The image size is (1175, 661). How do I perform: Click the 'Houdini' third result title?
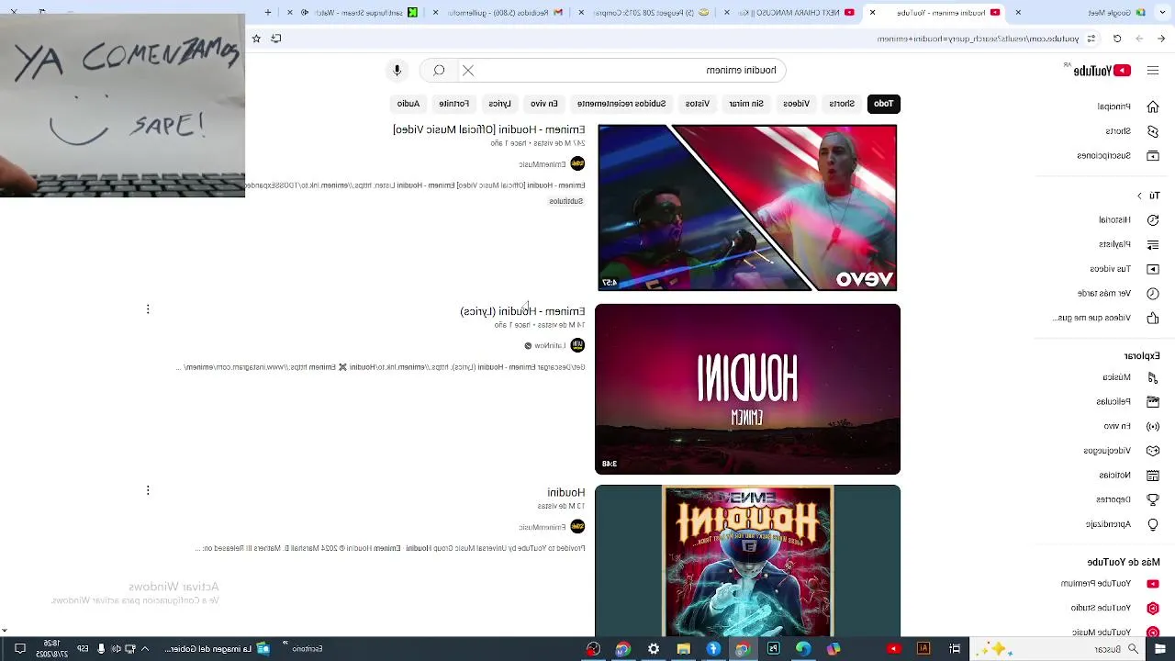pyautogui.click(x=566, y=493)
